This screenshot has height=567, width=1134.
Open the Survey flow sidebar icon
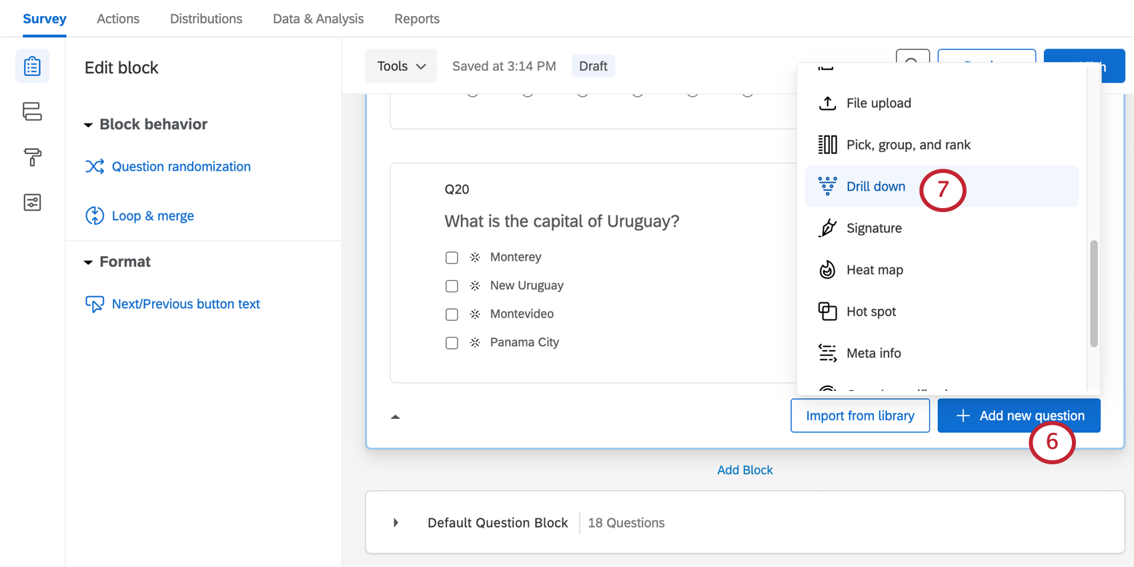pyautogui.click(x=32, y=111)
